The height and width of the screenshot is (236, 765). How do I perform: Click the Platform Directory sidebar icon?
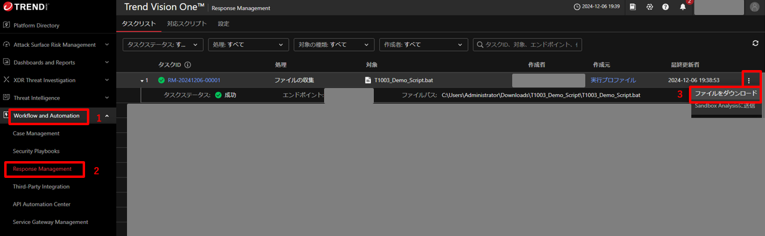coord(7,25)
